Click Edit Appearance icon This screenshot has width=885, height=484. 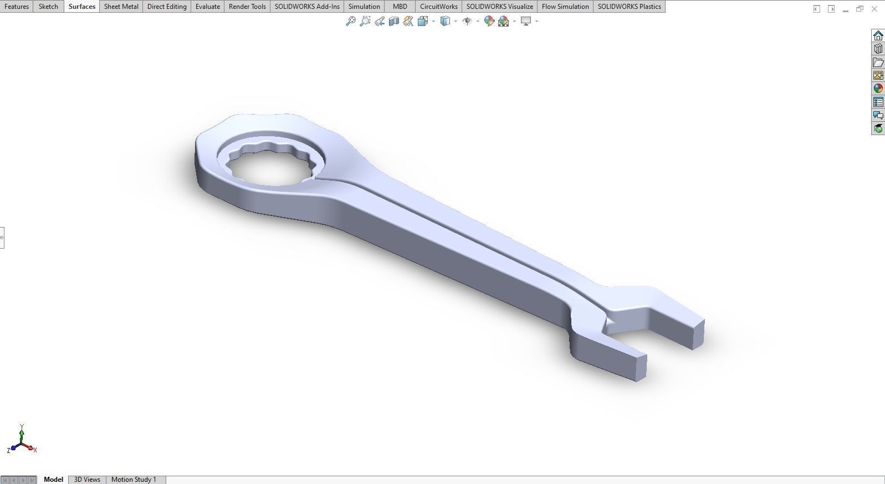[489, 21]
